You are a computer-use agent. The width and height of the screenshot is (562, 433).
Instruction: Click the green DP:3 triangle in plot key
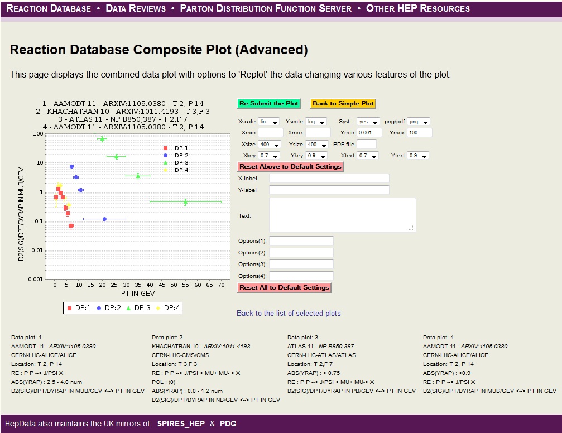pyautogui.click(x=166, y=163)
